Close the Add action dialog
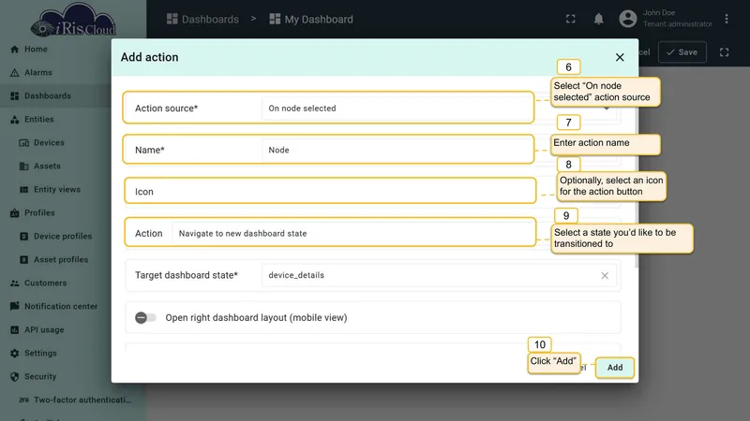The image size is (750, 421). pos(620,57)
